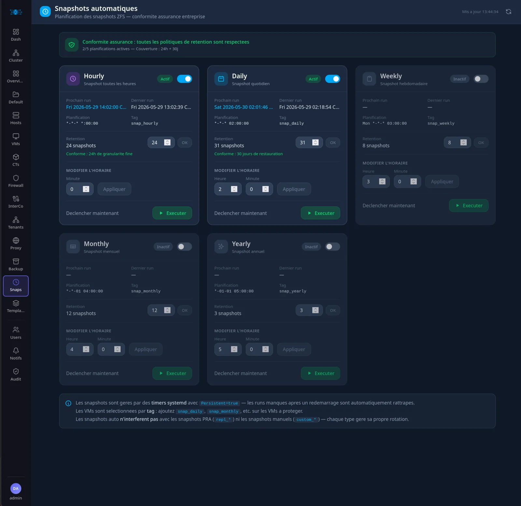The height and width of the screenshot is (506, 521).
Task: Click the Hourly Actif status badge
Action: (x=165, y=79)
